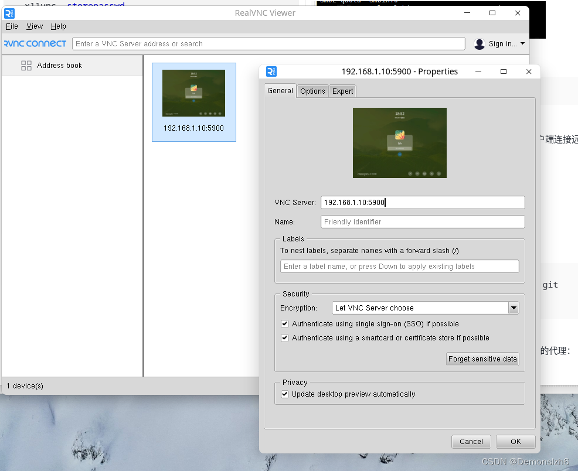Switch to the General tab
578x471 pixels.
280,91
